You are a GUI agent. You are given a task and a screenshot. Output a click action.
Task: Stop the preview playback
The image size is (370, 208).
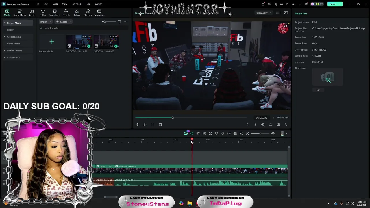coord(160,125)
